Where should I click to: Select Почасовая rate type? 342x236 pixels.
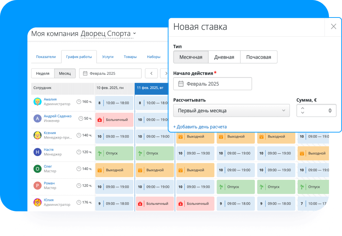[x=258, y=57]
